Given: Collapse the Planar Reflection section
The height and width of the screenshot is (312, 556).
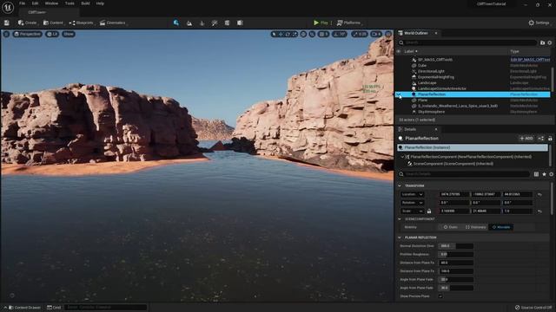Looking at the screenshot, I should [400, 237].
